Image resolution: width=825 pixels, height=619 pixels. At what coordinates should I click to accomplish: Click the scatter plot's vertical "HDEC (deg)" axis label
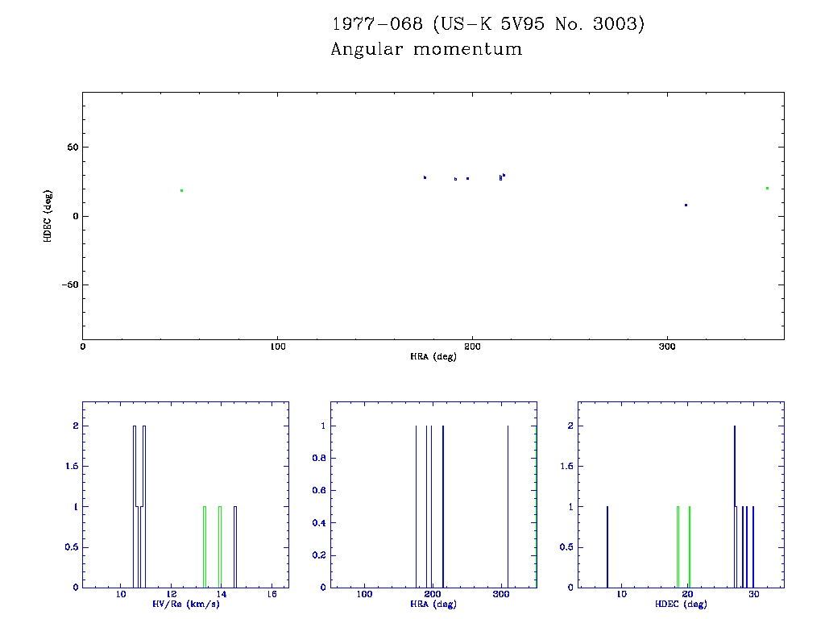48,216
